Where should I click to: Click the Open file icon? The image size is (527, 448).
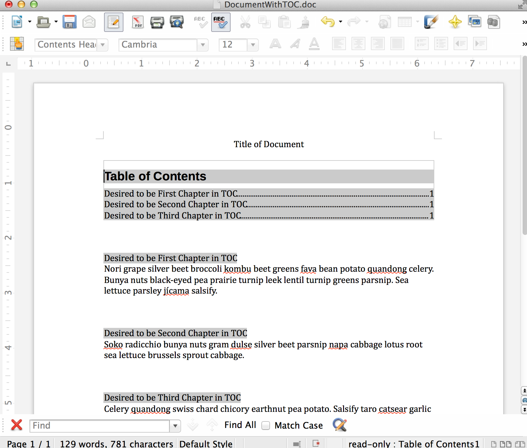click(x=43, y=22)
